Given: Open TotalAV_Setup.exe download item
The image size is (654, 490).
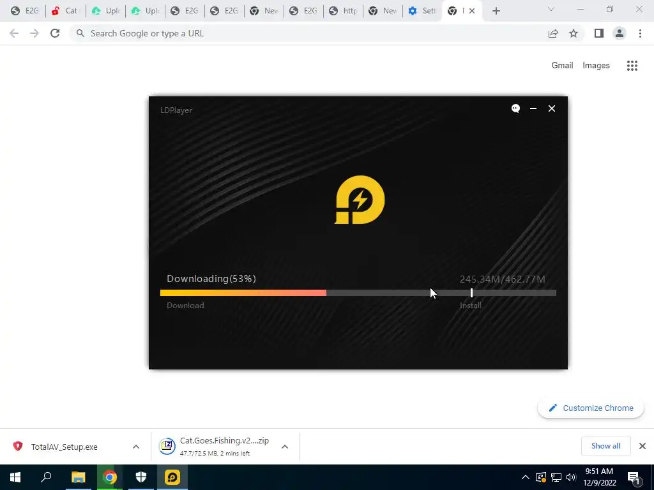Looking at the screenshot, I should (65, 447).
